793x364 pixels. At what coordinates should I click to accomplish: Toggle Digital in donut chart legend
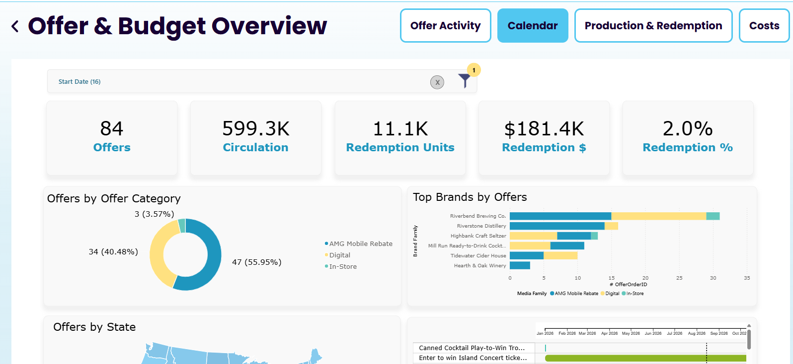[x=337, y=255]
